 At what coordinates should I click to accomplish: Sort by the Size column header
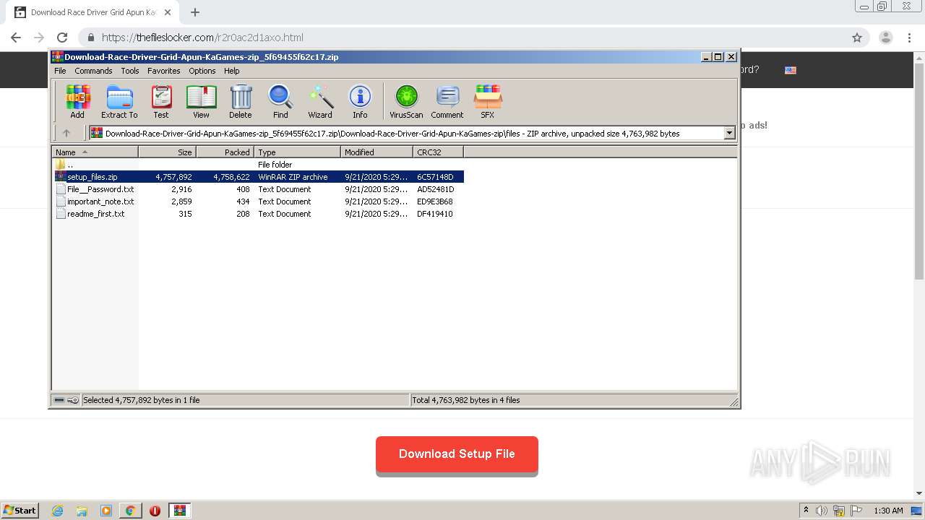click(167, 152)
